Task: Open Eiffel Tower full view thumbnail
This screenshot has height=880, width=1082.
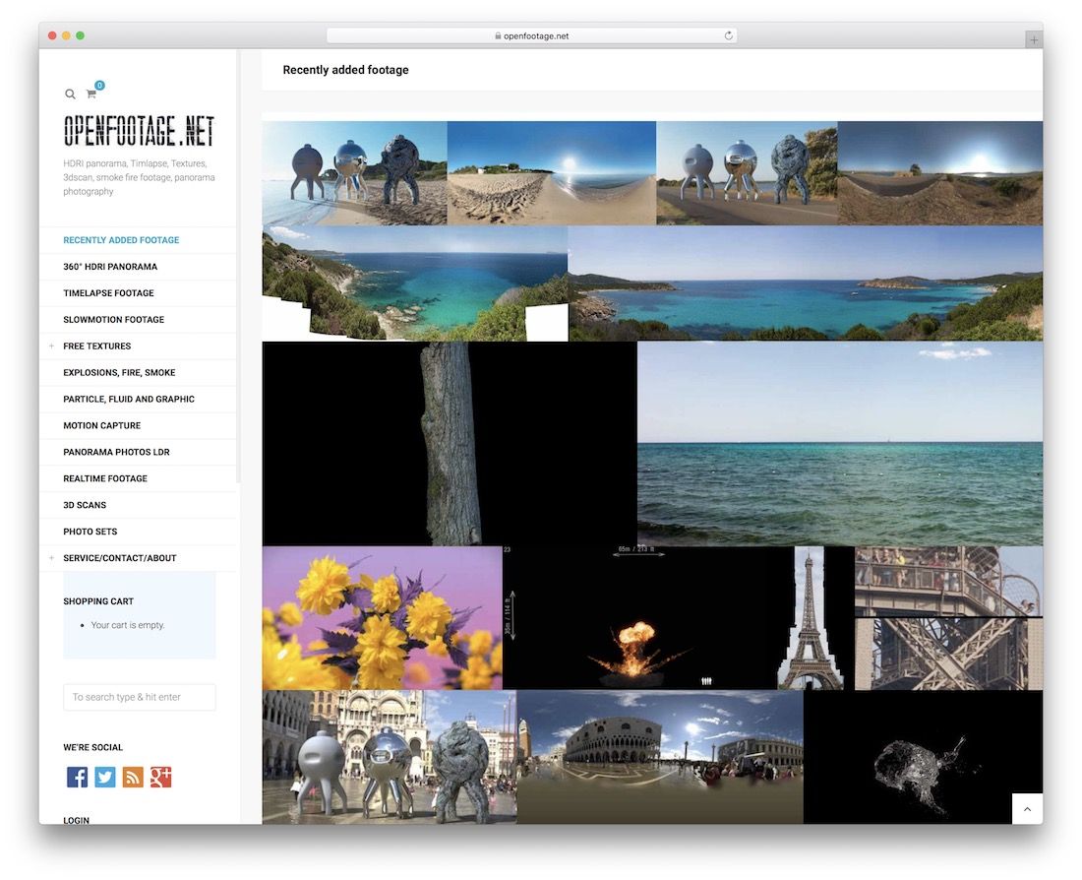Action: (811, 618)
